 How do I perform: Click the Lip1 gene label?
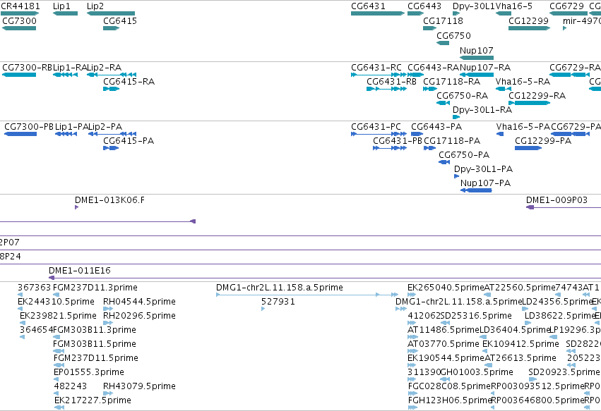pyautogui.click(x=61, y=6)
